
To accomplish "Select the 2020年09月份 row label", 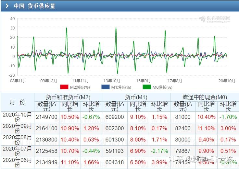I will pos(17,129).
